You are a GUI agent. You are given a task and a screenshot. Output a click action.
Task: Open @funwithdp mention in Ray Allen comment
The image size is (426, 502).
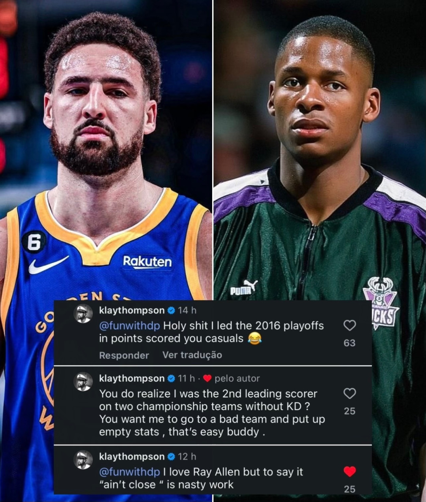(130, 472)
